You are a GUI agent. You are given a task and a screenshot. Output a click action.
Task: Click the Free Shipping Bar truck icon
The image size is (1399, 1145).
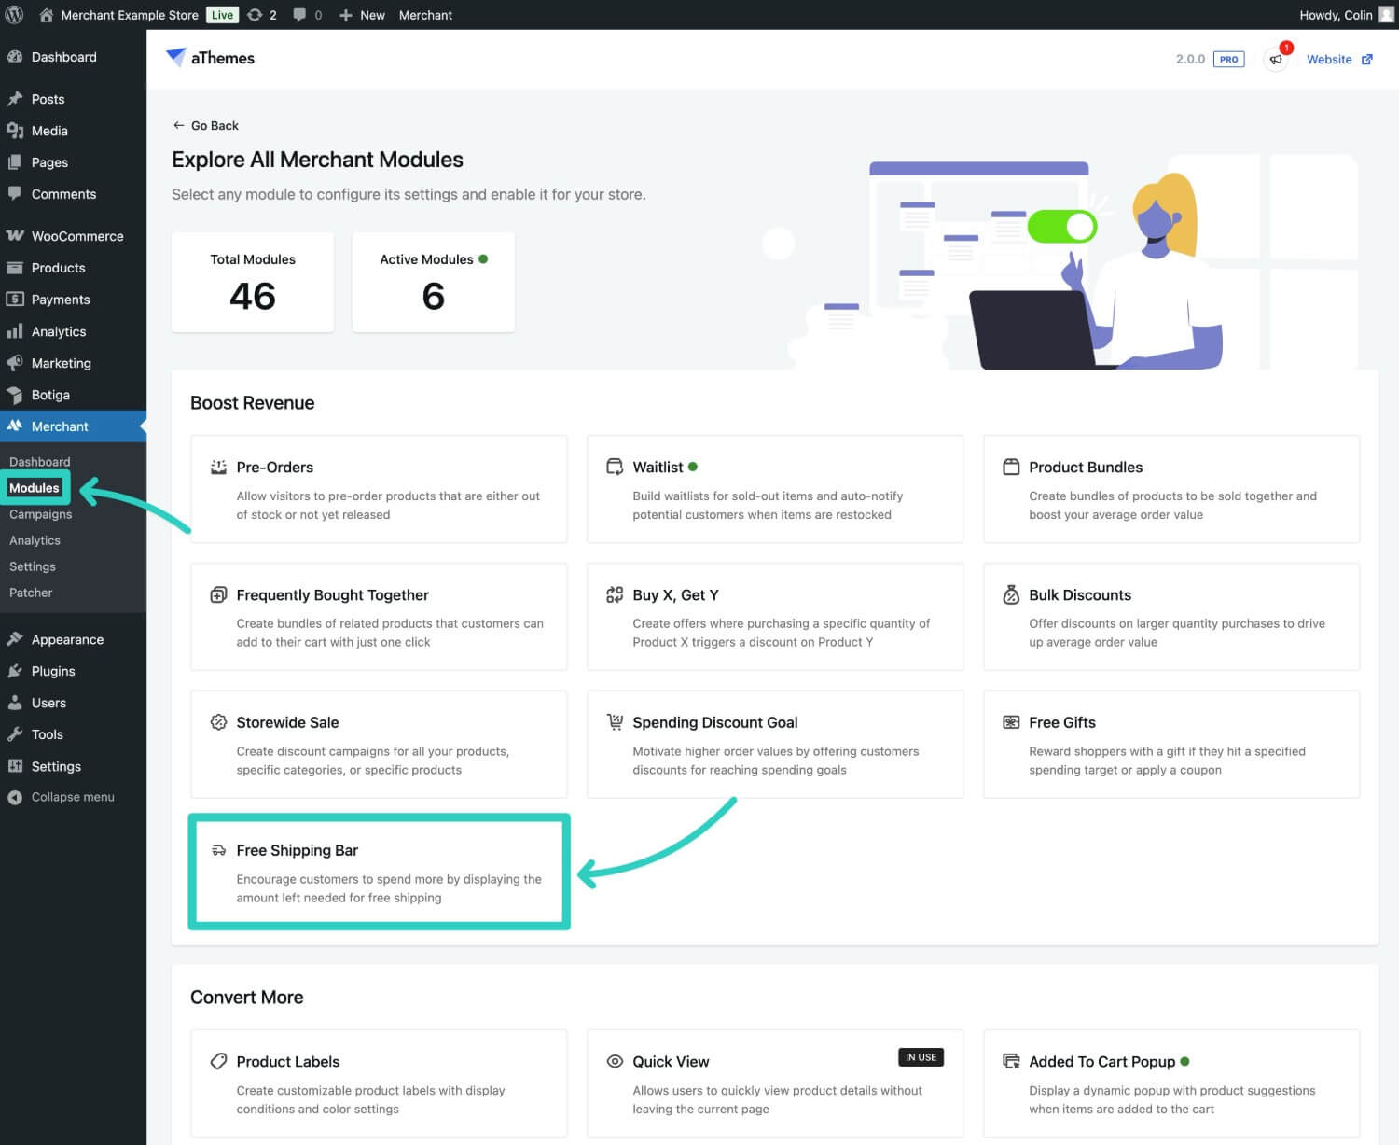click(218, 850)
